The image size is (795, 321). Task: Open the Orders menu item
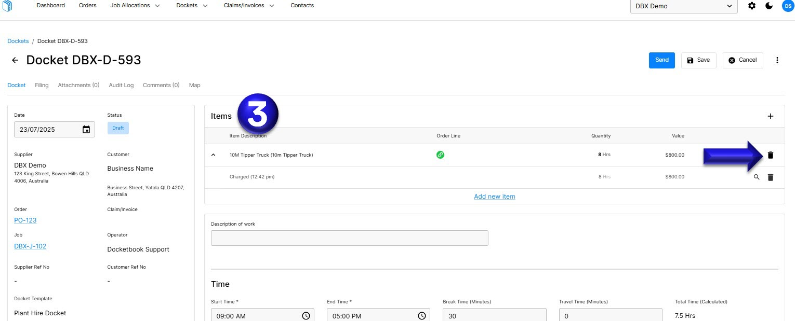(88, 5)
